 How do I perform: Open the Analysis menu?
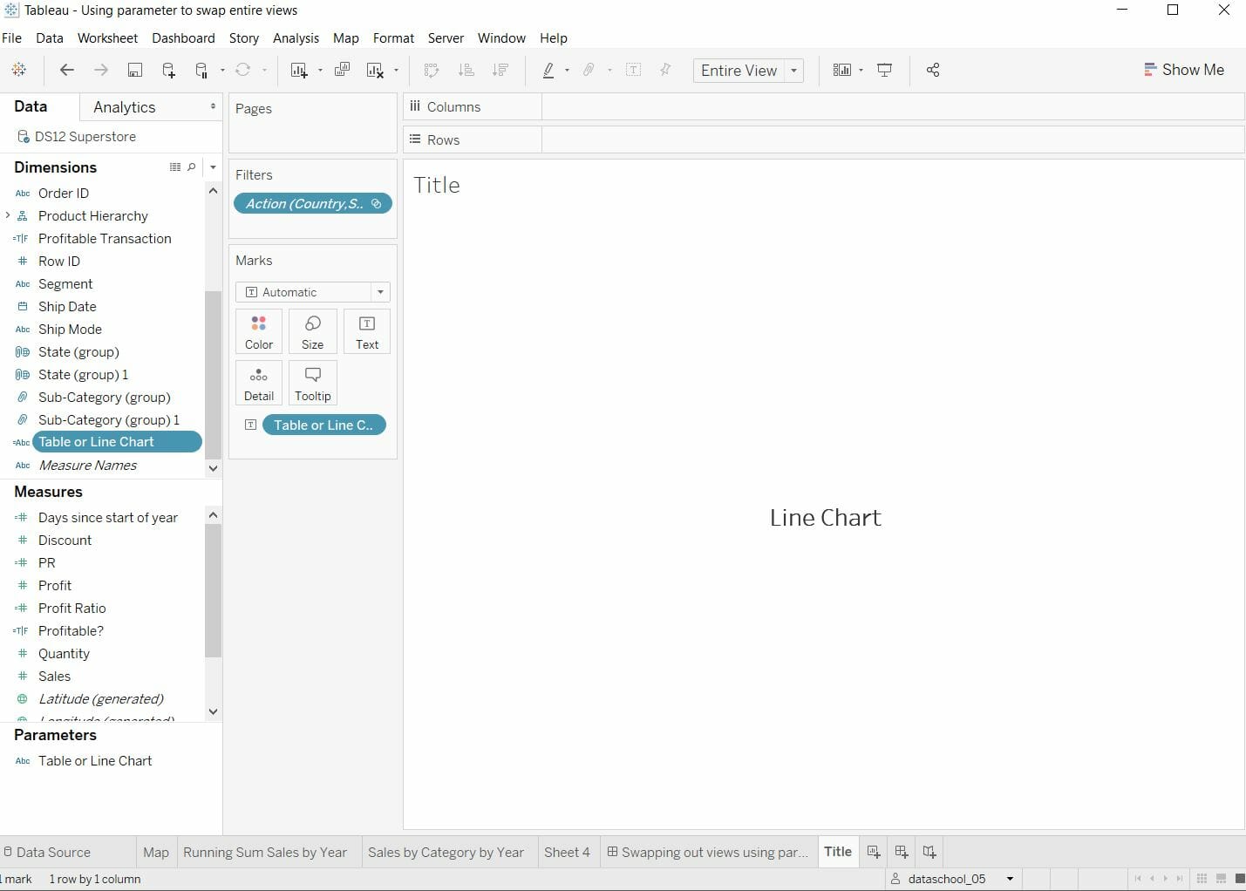point(296,38)
